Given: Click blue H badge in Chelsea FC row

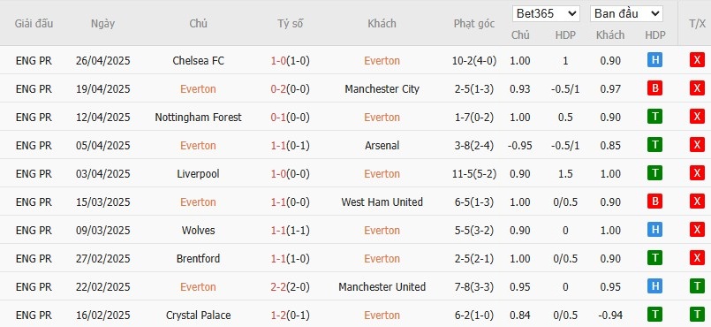Looking at the screenshot, I should click(654, 60).
